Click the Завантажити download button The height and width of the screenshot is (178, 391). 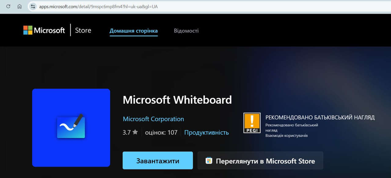click(x=158, y=161)
